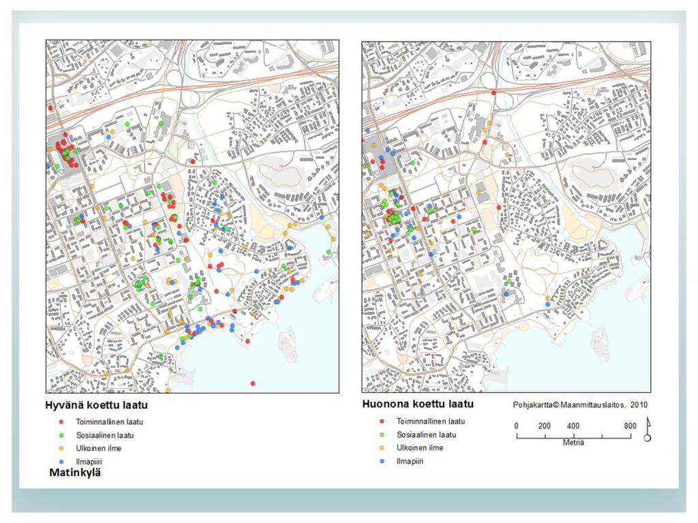
Task: Click the blue dot beside Ilmapiiri under 'Hyvänä koettu laatu'
Action: 62,462
